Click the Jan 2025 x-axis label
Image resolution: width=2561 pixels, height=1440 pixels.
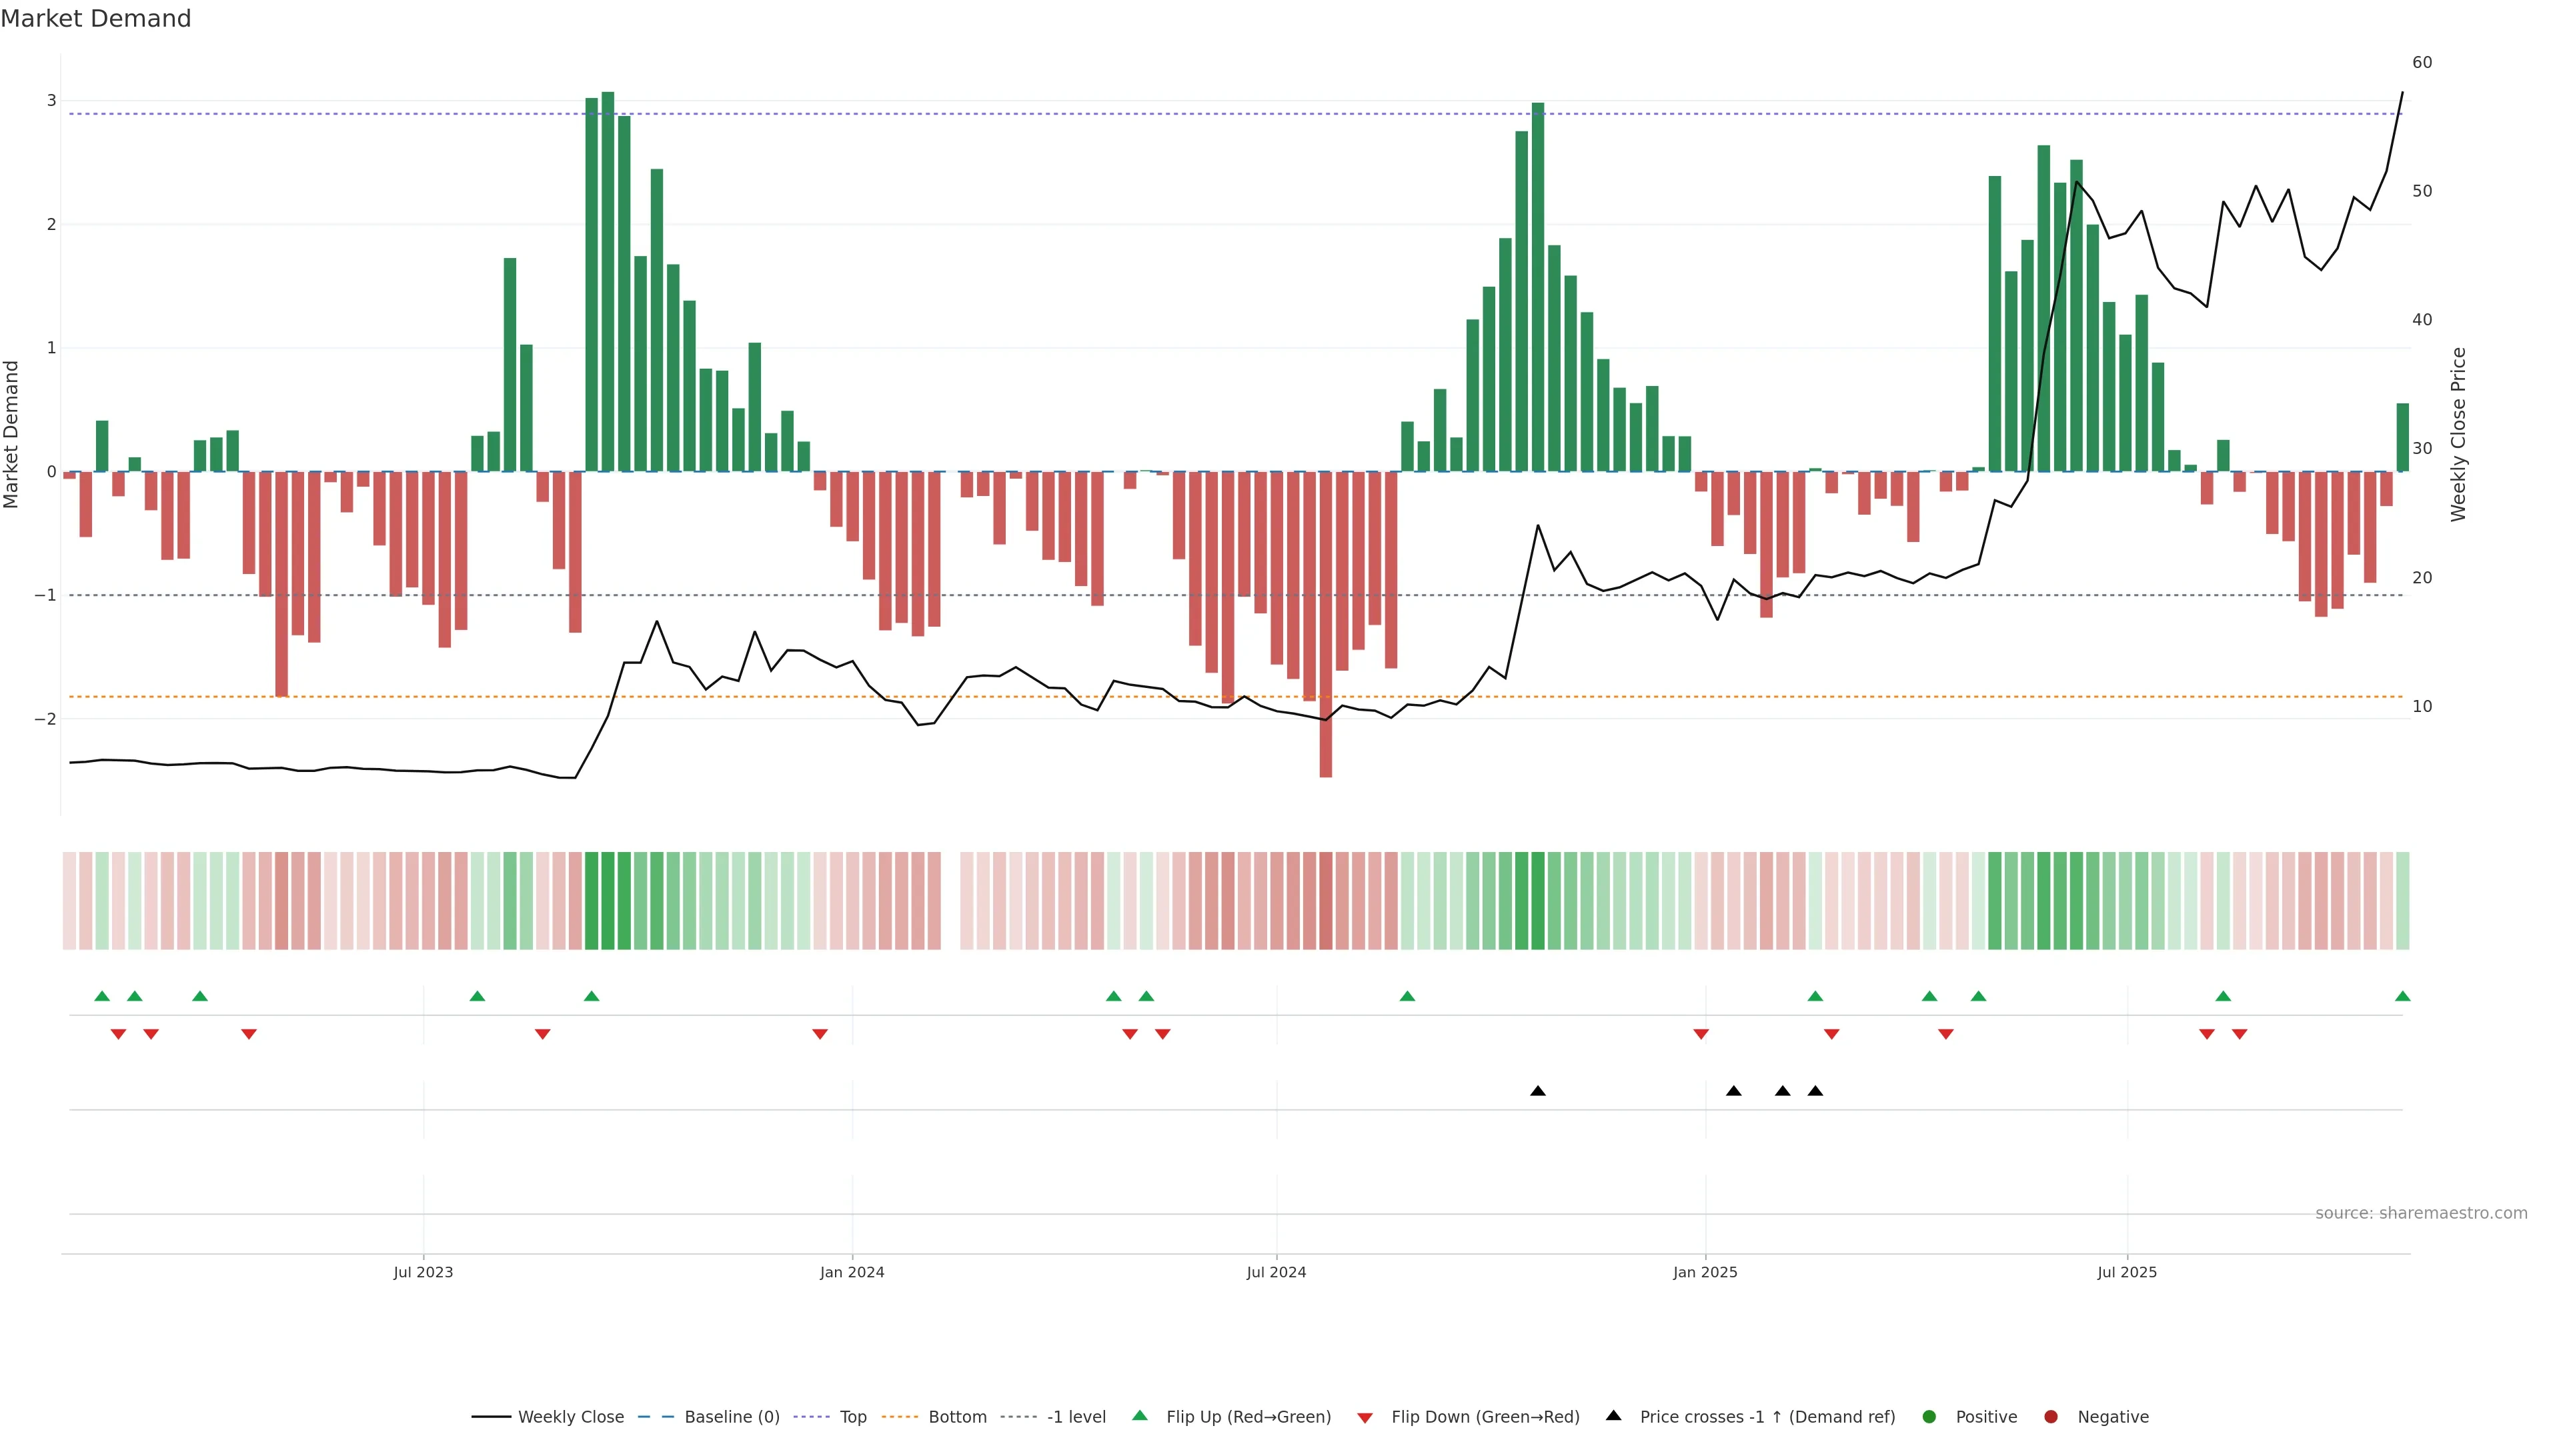point(1704,1272)
